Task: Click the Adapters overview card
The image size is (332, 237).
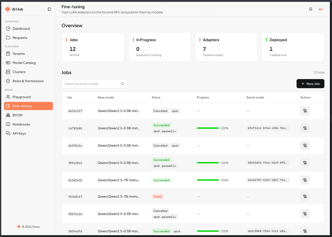Action: [226, 47]
